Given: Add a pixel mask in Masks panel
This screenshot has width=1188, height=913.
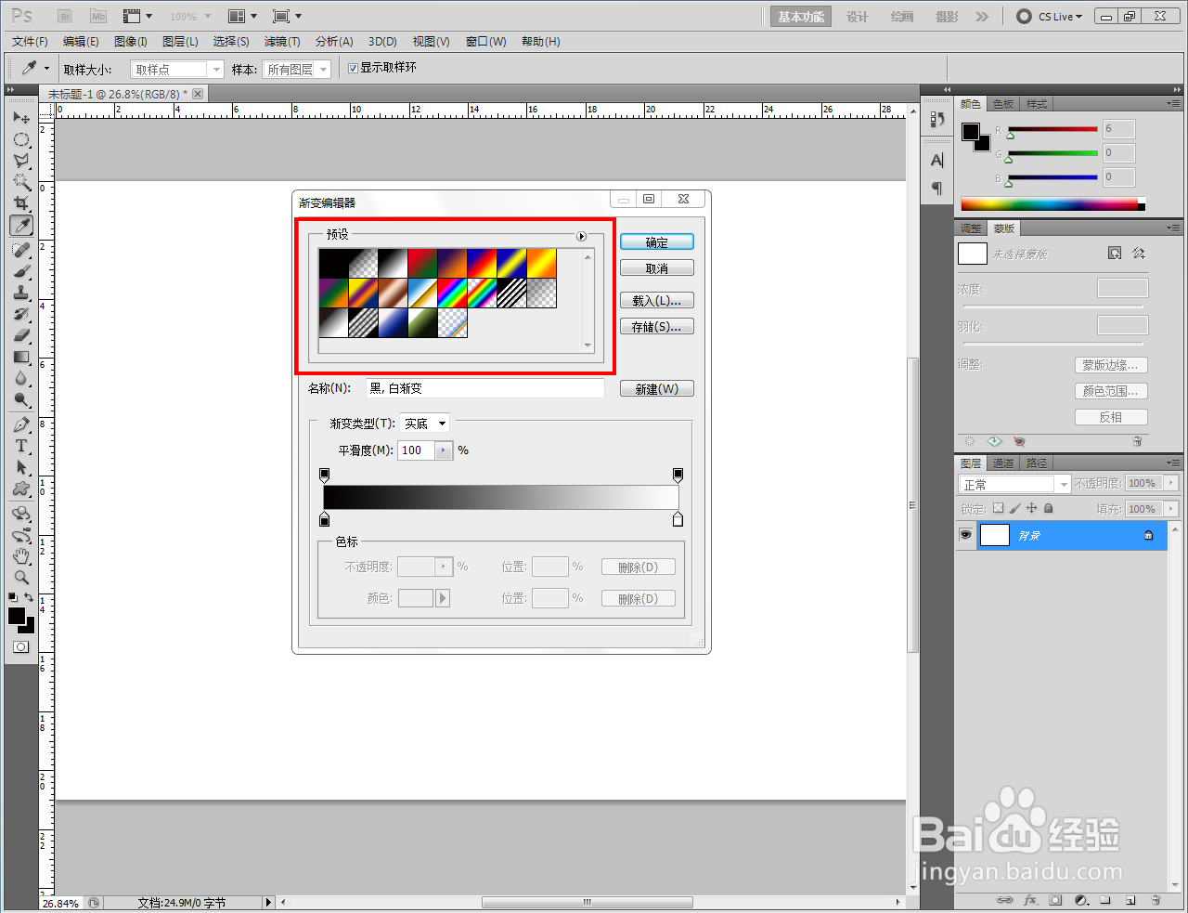Looking at the screenshot, I should pyautogui.click(x=1115, y=253).
